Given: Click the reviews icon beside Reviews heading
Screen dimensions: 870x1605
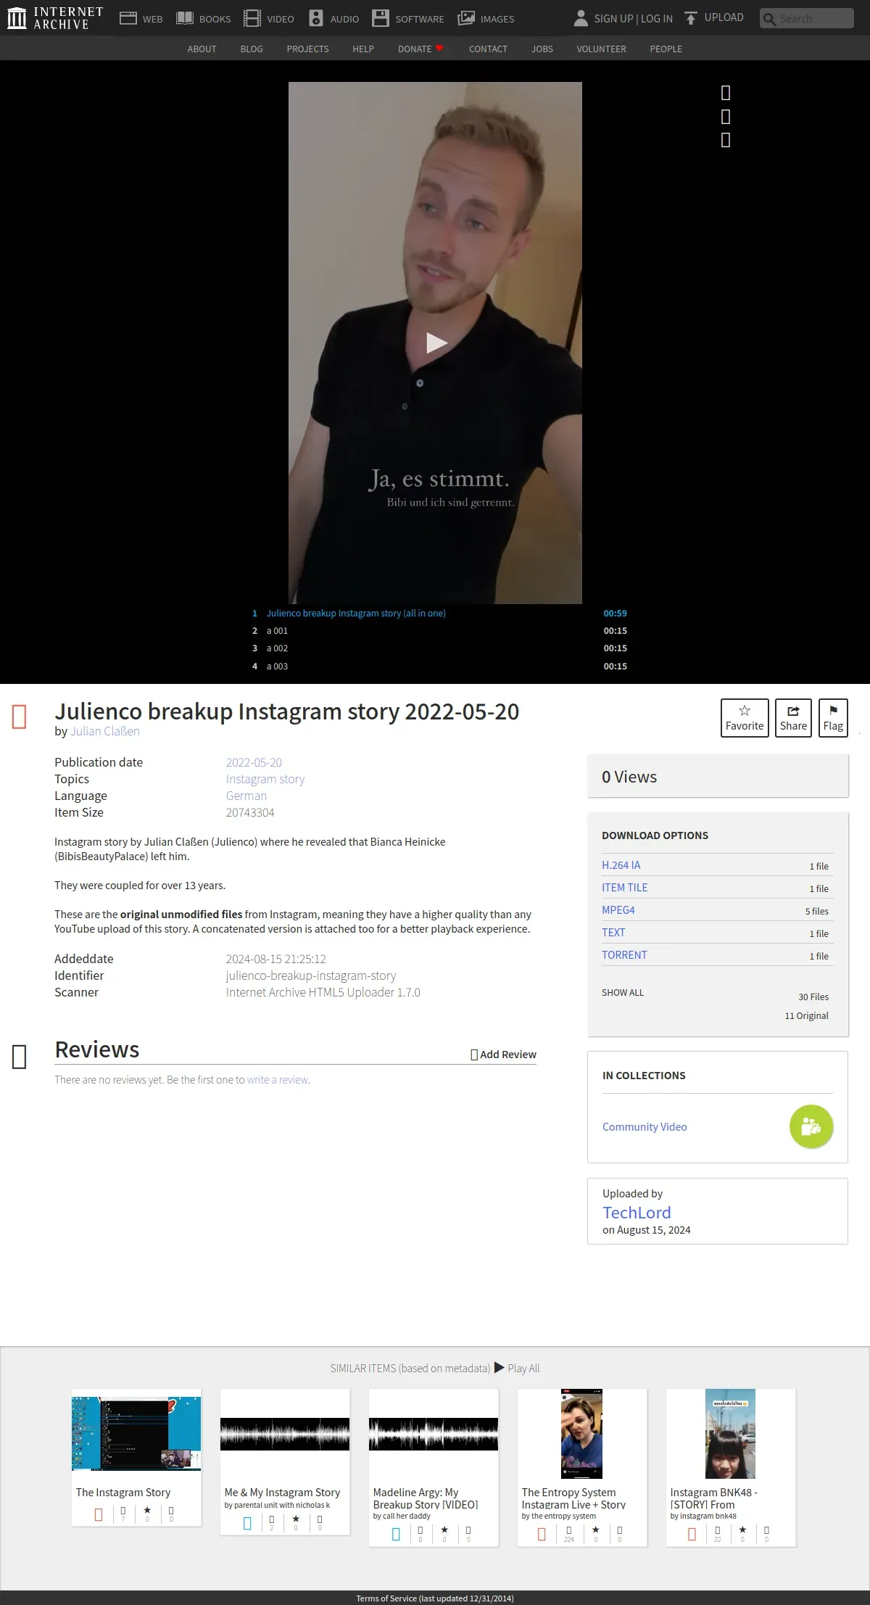Looking at the screenshot, I should pyautogui.click(x=20, y=1057).
